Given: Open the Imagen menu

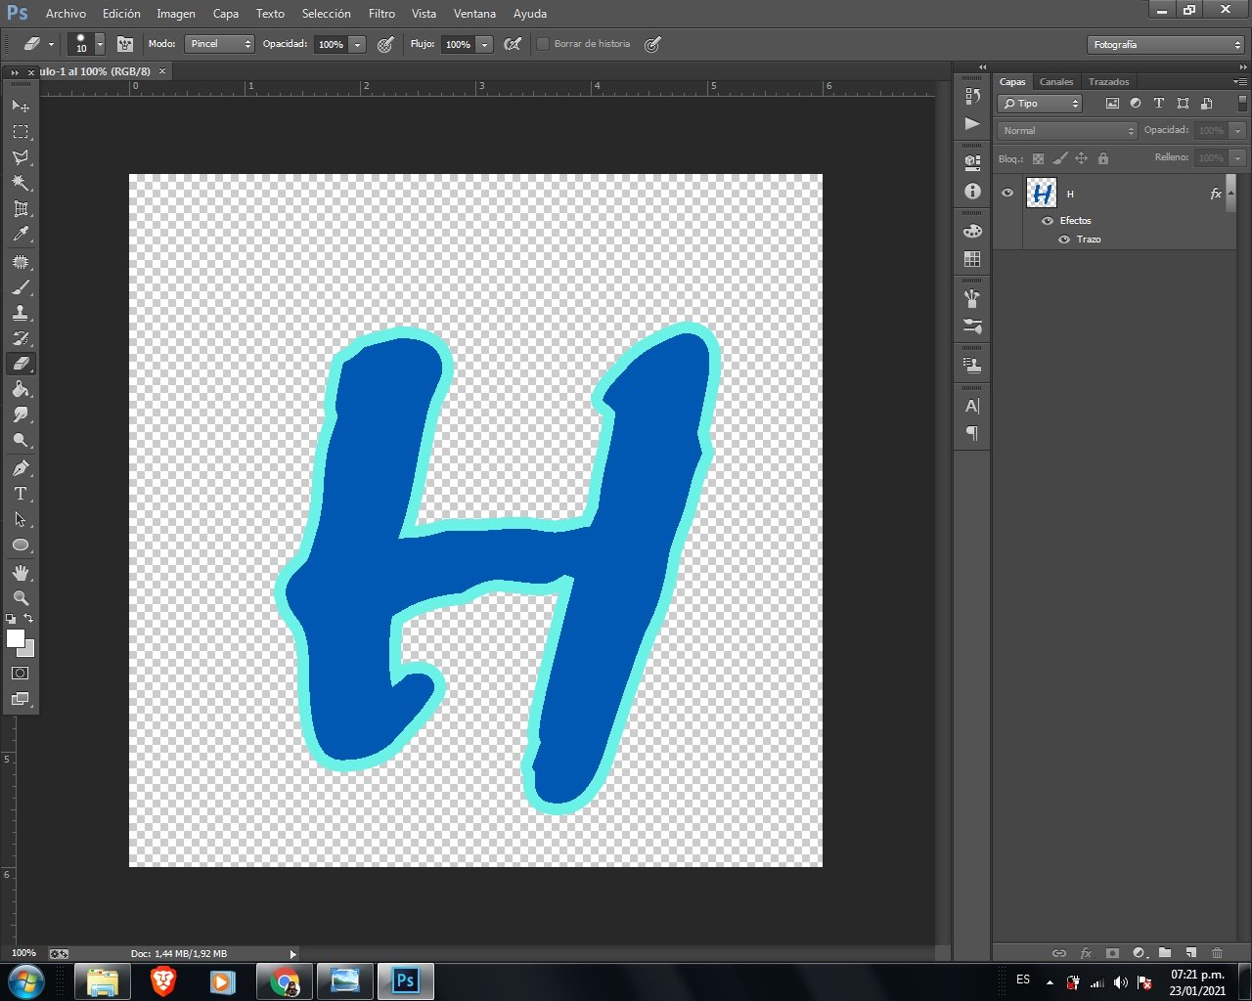Looking at the screenshot, I should pyautogui.click(x=176, y=14).
